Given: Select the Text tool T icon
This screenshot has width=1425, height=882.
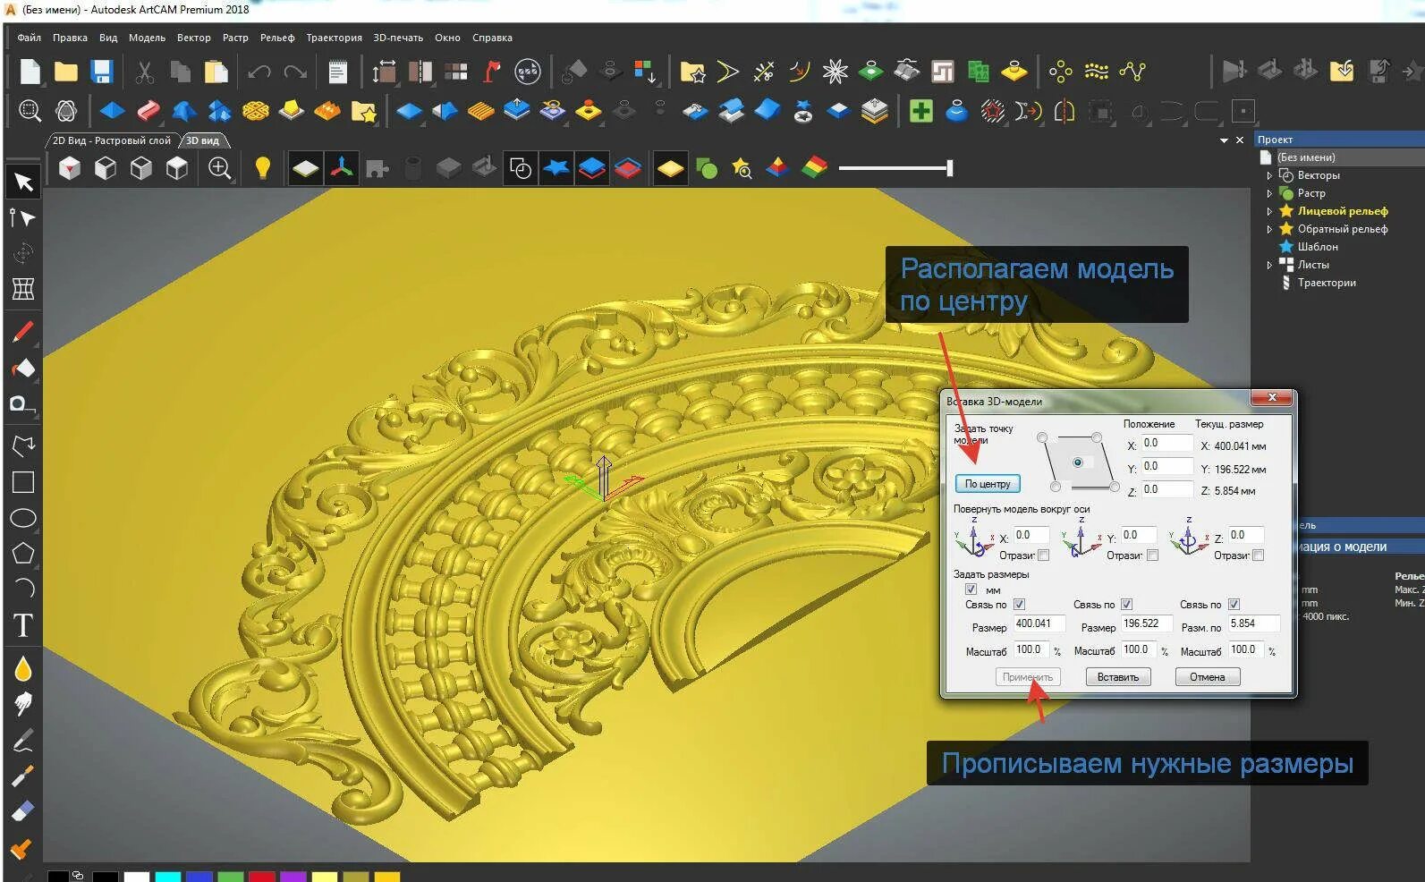Looking at the screenshot, I should 23,625.
